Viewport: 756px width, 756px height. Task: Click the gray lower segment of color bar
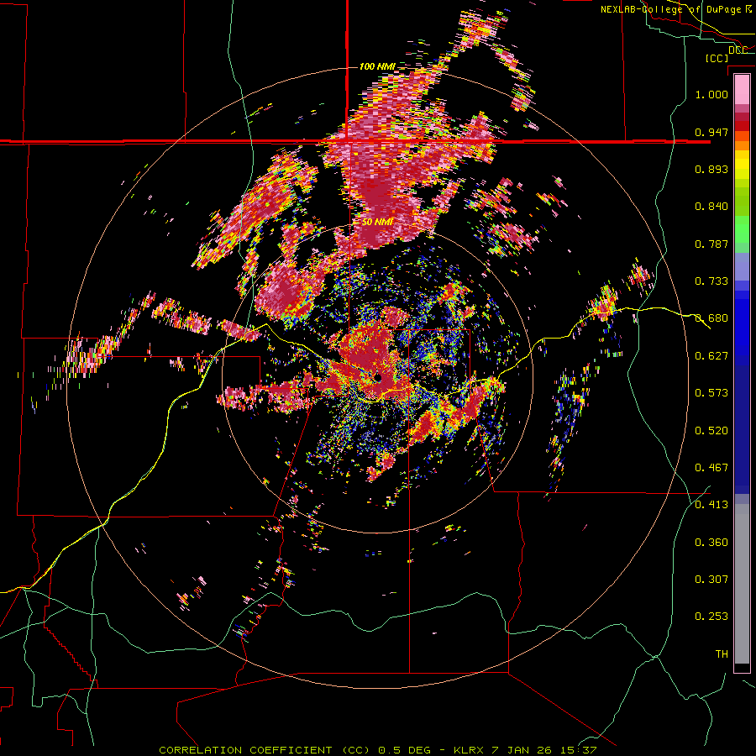tap(742, 584)
